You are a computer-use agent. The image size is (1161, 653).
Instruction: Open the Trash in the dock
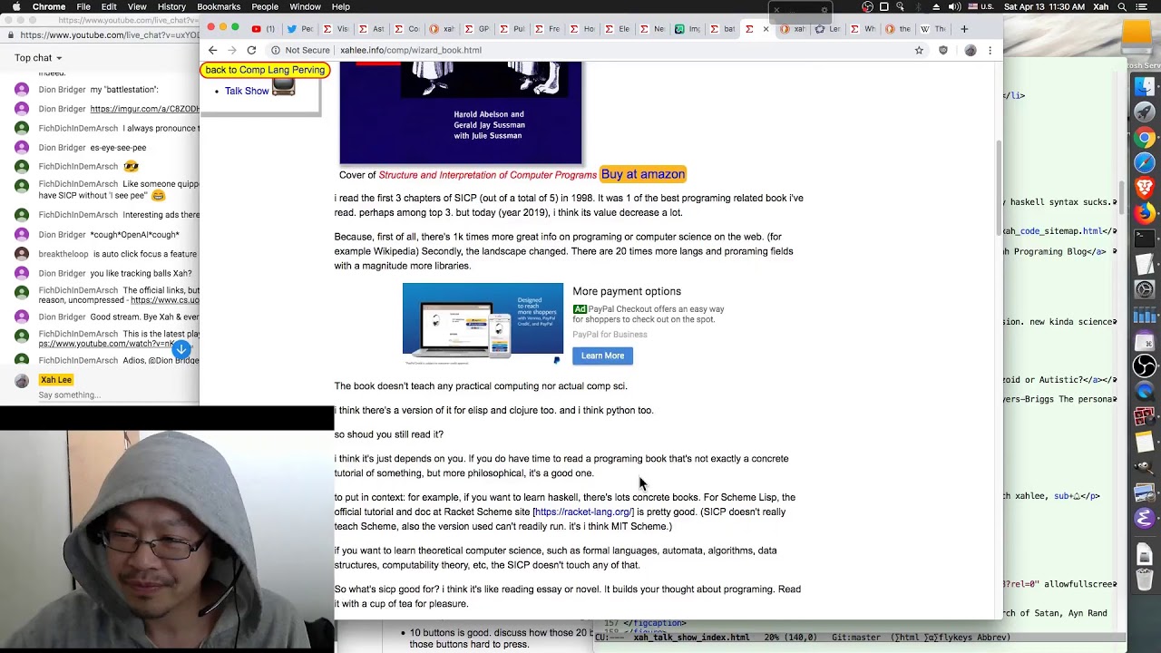tap(1145, 579)
